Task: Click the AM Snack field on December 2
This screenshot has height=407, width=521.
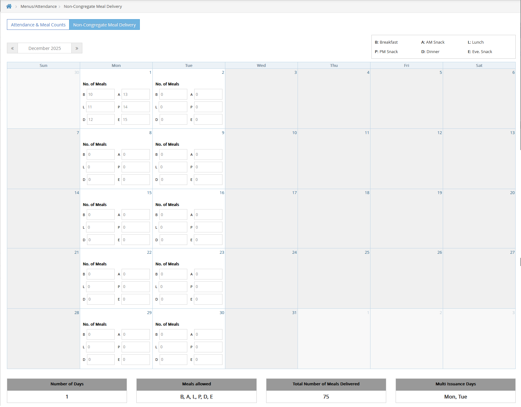Action: click(x=208, y=94)
